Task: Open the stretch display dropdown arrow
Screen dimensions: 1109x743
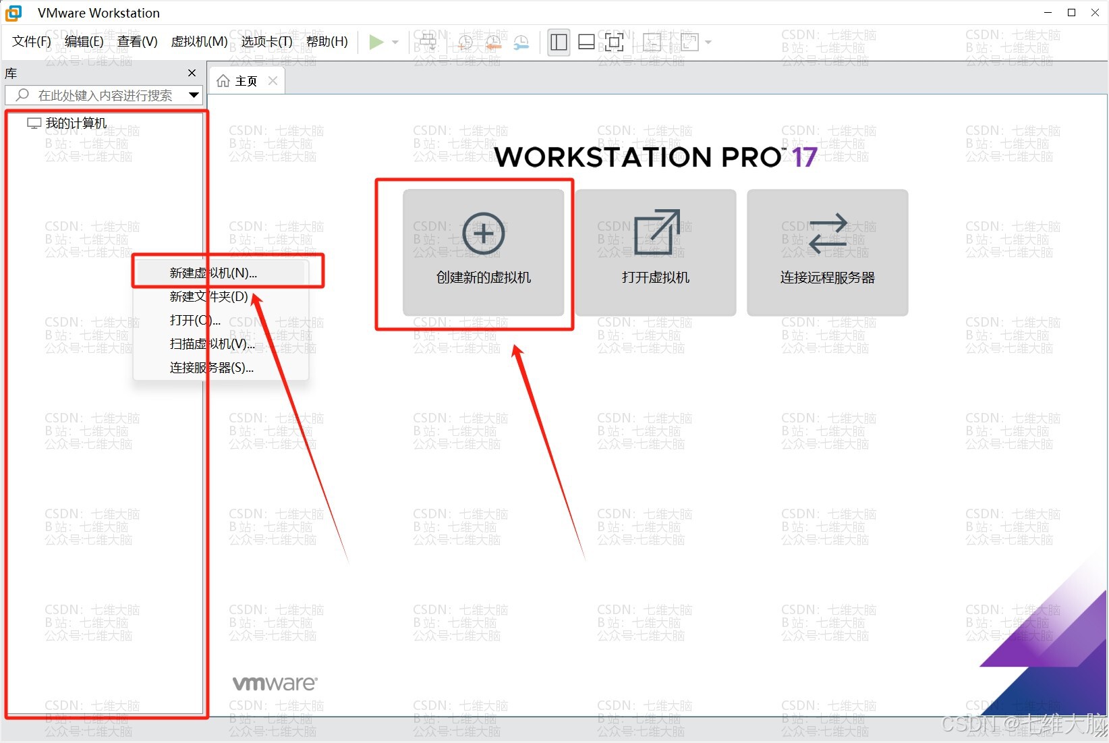Action: pos(708,42)
